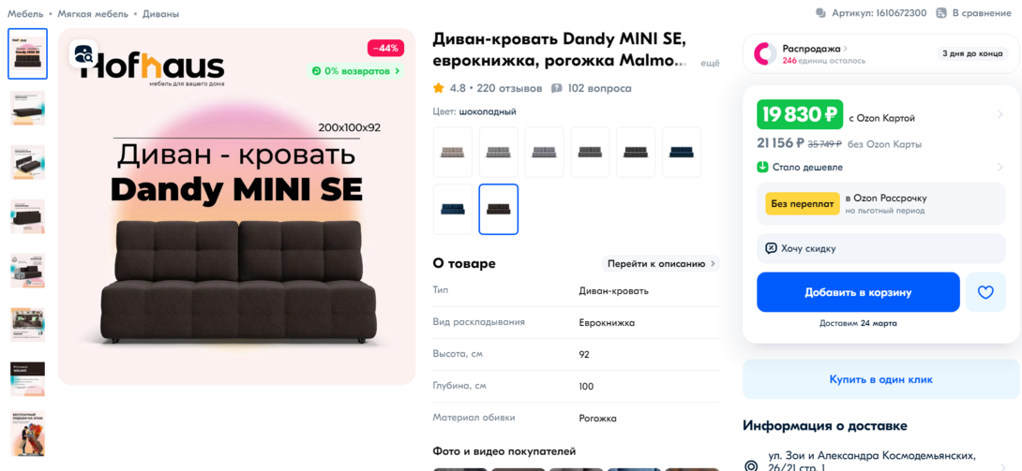Expand truncated product title with 'ещё'

coord(710,63)
